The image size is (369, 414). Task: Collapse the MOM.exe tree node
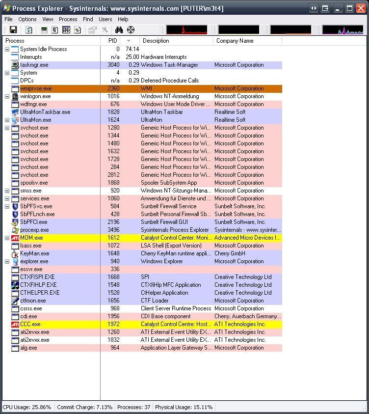7,238
